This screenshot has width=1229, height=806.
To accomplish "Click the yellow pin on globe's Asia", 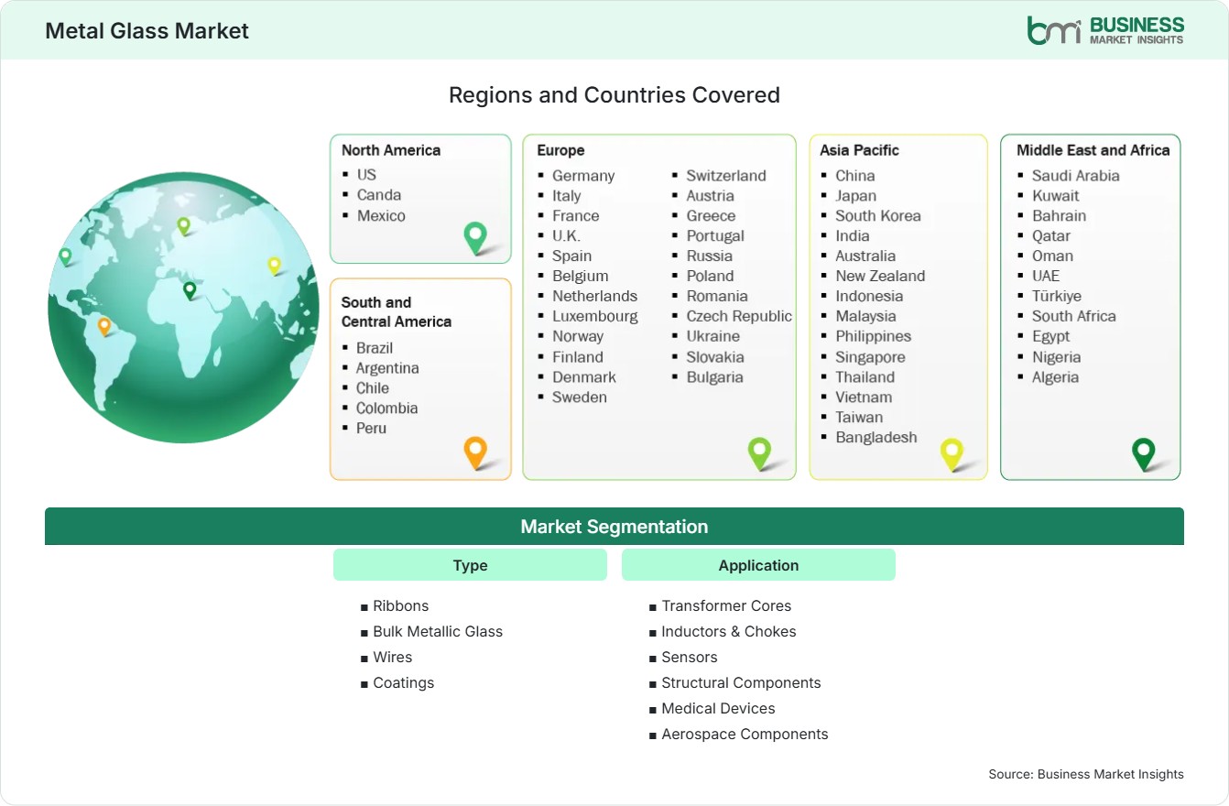I will tap(274, 266).
